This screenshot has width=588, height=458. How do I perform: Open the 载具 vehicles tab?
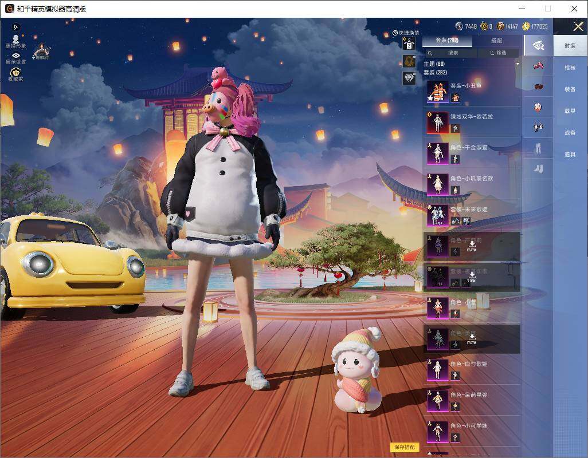click(570, 111)
